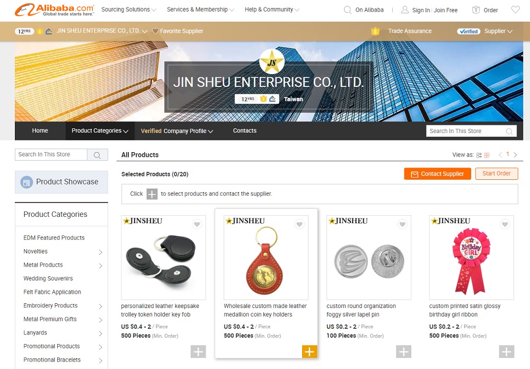The height and width of the screenshot is (369, 530).
Task: Click the wishlist heart icon in top header
Action: tap(516, 10)
